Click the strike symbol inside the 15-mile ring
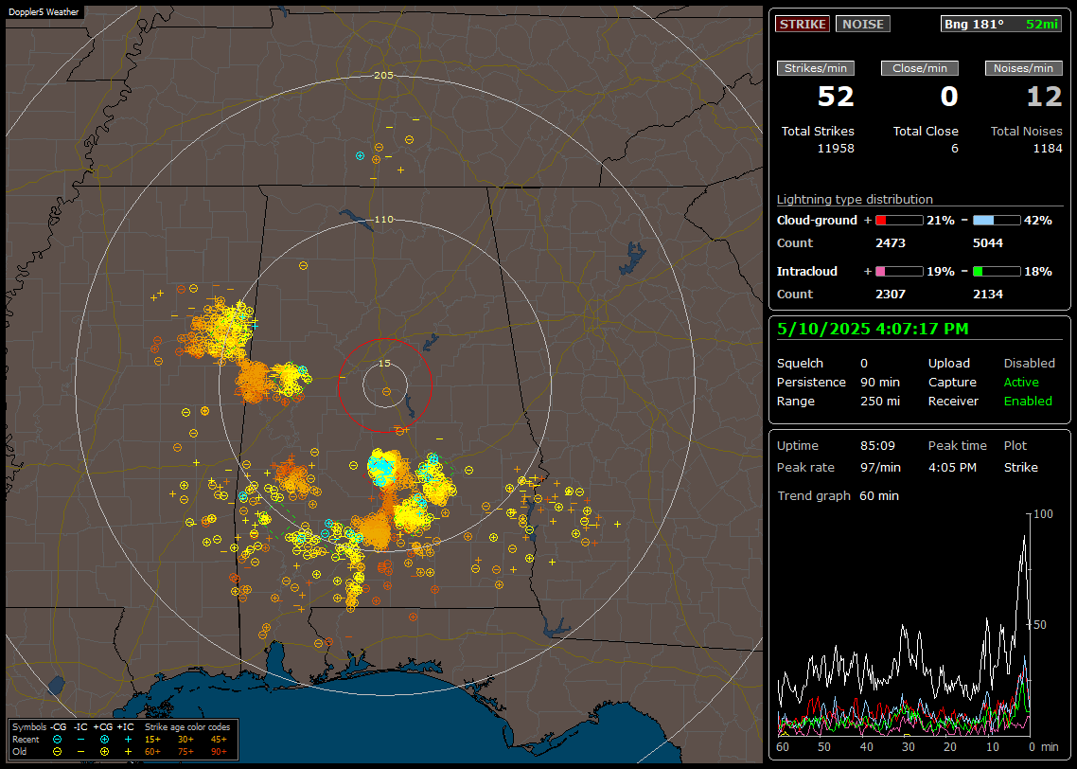Image resolution: width=1077 pixels, height=769 pixels. (x=386, y=392)
